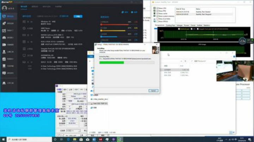Open the Microsoft Store taskbar icon
The height and width of the screenshot is (142, 254).
click(x=81, y=139)
